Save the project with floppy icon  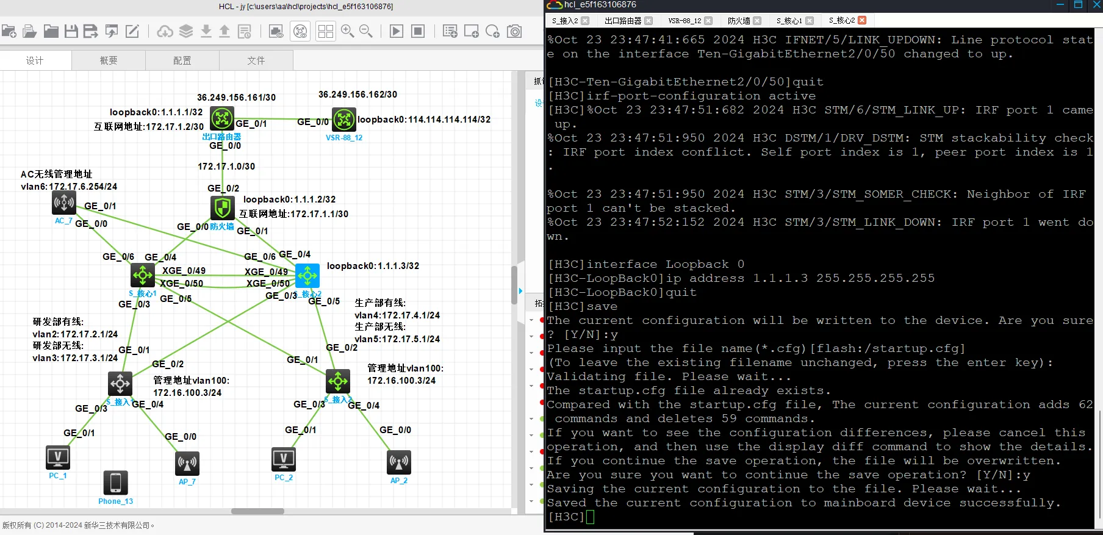71,31
